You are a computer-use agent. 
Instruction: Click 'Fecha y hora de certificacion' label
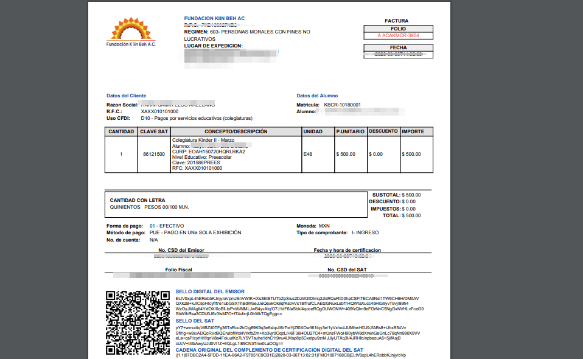tap(347, 250)
